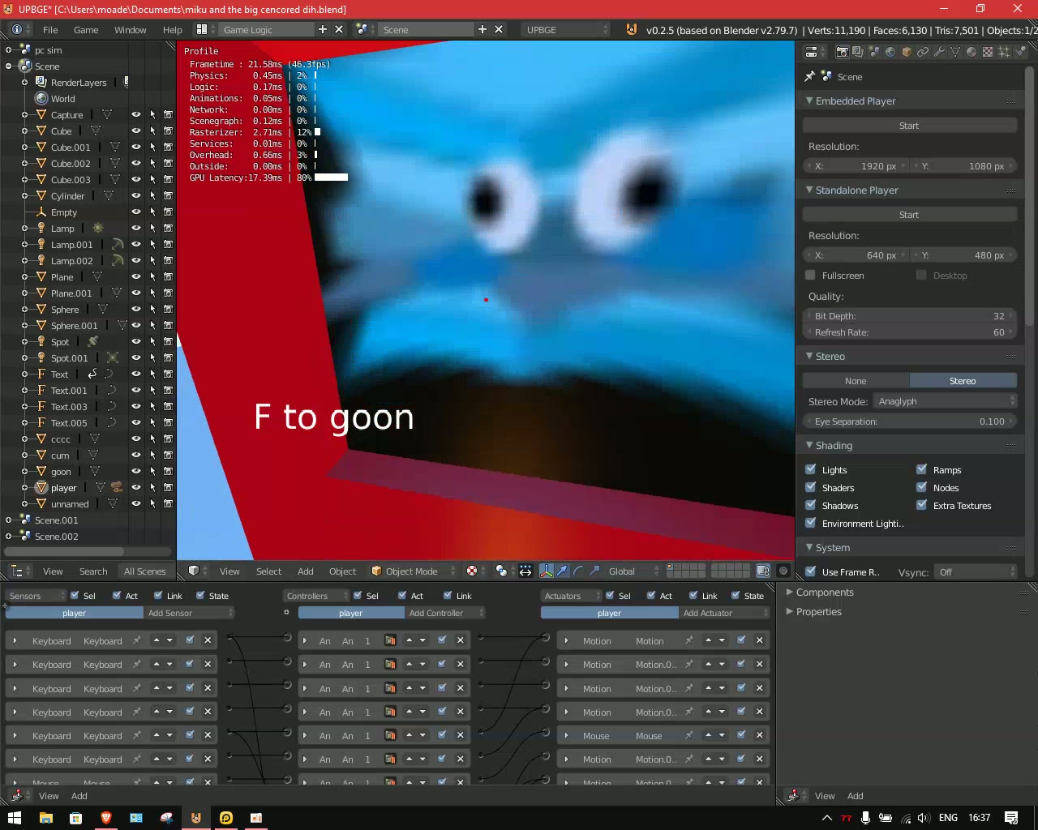Open the Render properties tab (camera icon)
This screenshot has height=830, width=1038.
point(842,52)
